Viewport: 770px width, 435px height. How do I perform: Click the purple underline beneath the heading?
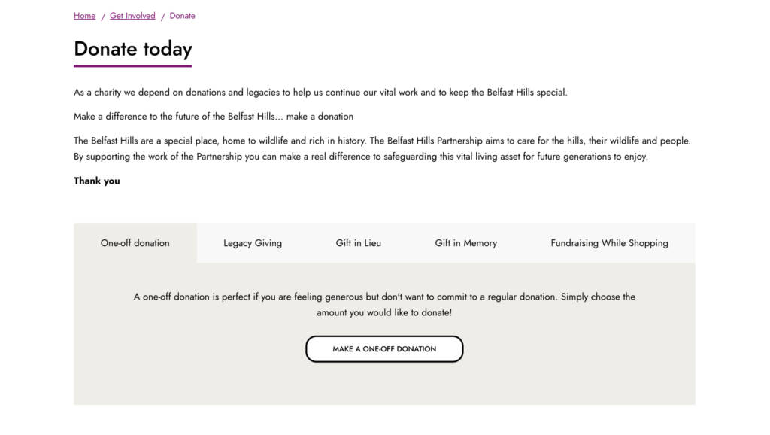pos(133,66)
